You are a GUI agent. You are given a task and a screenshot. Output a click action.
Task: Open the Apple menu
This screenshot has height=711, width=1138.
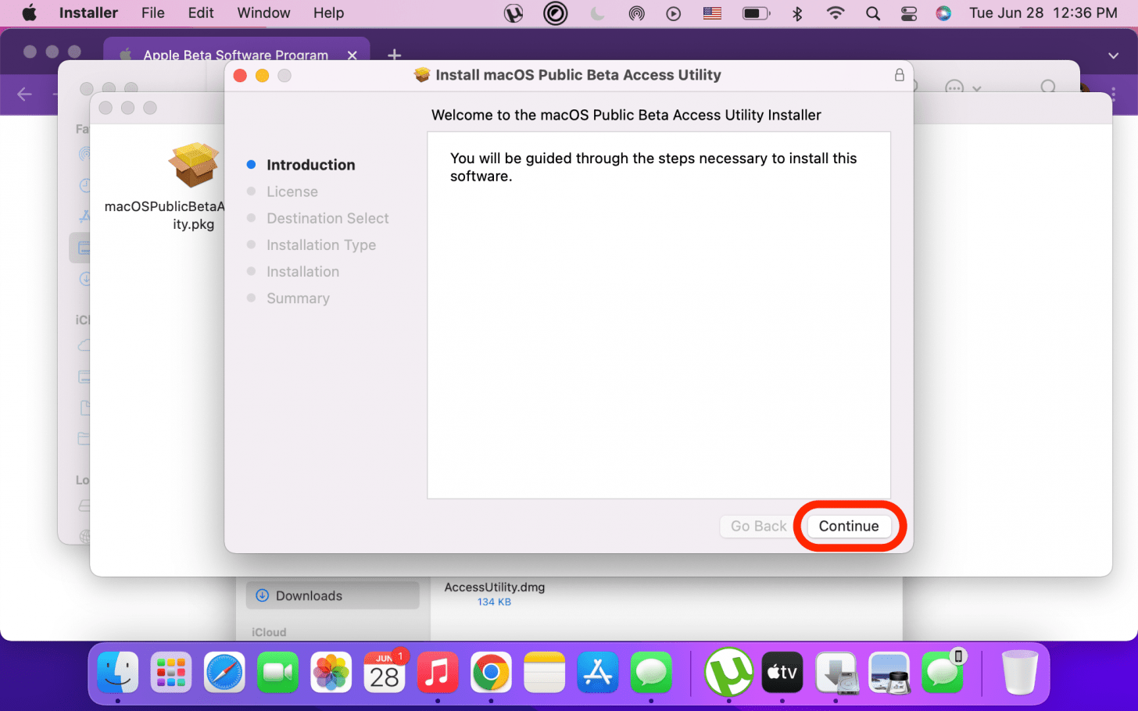point(29,13)
